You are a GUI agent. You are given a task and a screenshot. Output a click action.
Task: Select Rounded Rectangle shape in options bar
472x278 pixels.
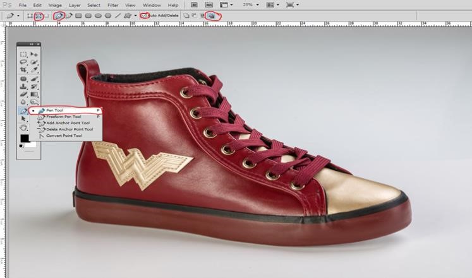88,16
